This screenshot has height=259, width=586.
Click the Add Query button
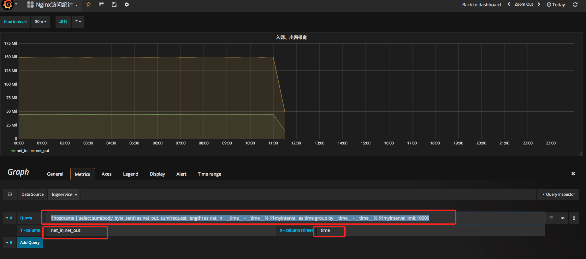tap(30, 243)
